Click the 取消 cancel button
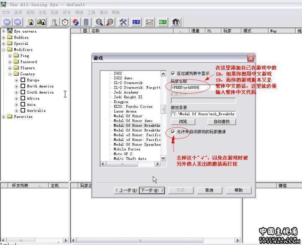The image size is (302, 245). (209, 190)
